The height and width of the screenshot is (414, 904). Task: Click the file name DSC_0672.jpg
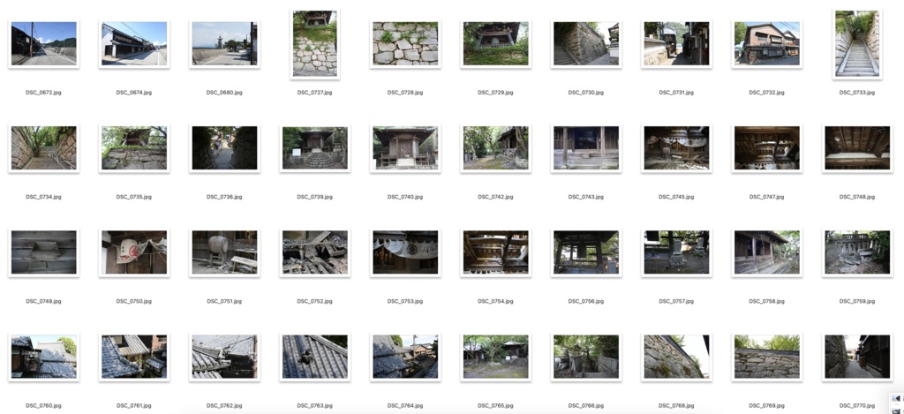[x=44, y=93]
